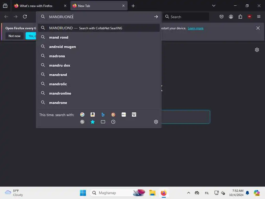Select the New Tab tab
This screenshot has width=265, height=199.
click(x=99, y=6)
